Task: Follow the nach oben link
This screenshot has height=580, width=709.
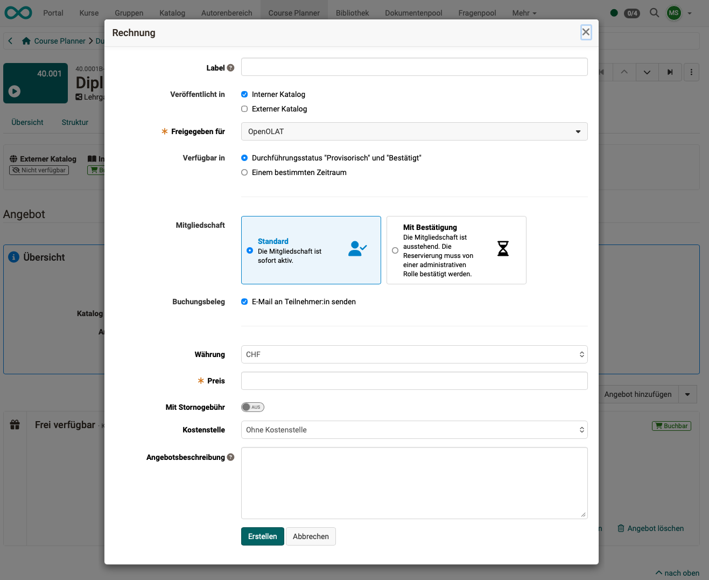Action: click(x=677, y=573)
